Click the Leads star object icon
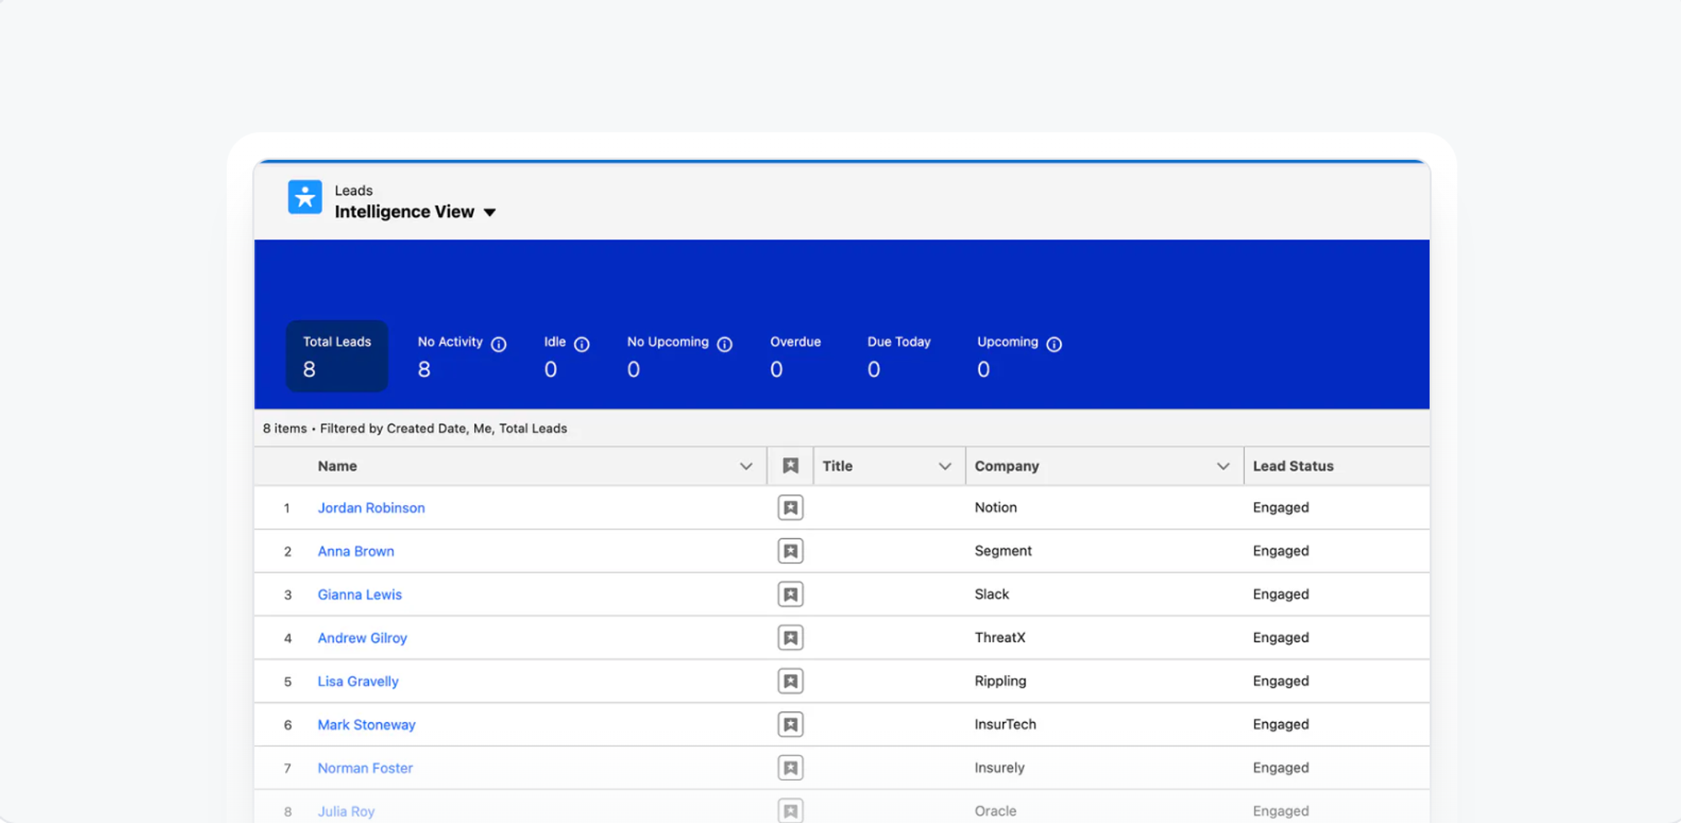1681x823 pixels. coord(305,198)
